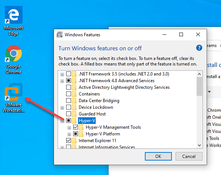
Task: Open the blue help question mark icon
Action: (199, 48)
